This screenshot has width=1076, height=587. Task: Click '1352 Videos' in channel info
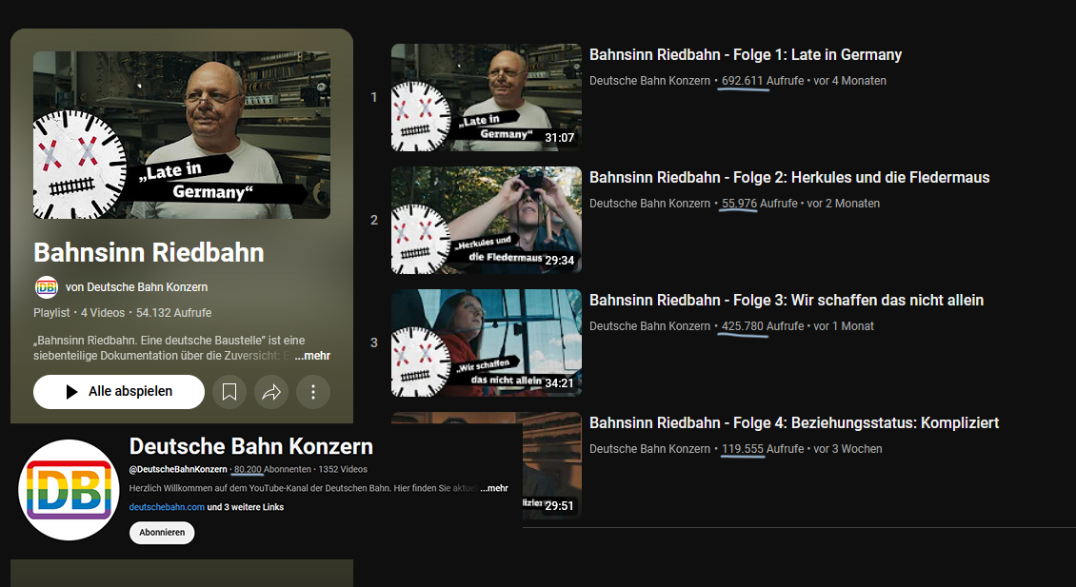(x=343, y=470)
